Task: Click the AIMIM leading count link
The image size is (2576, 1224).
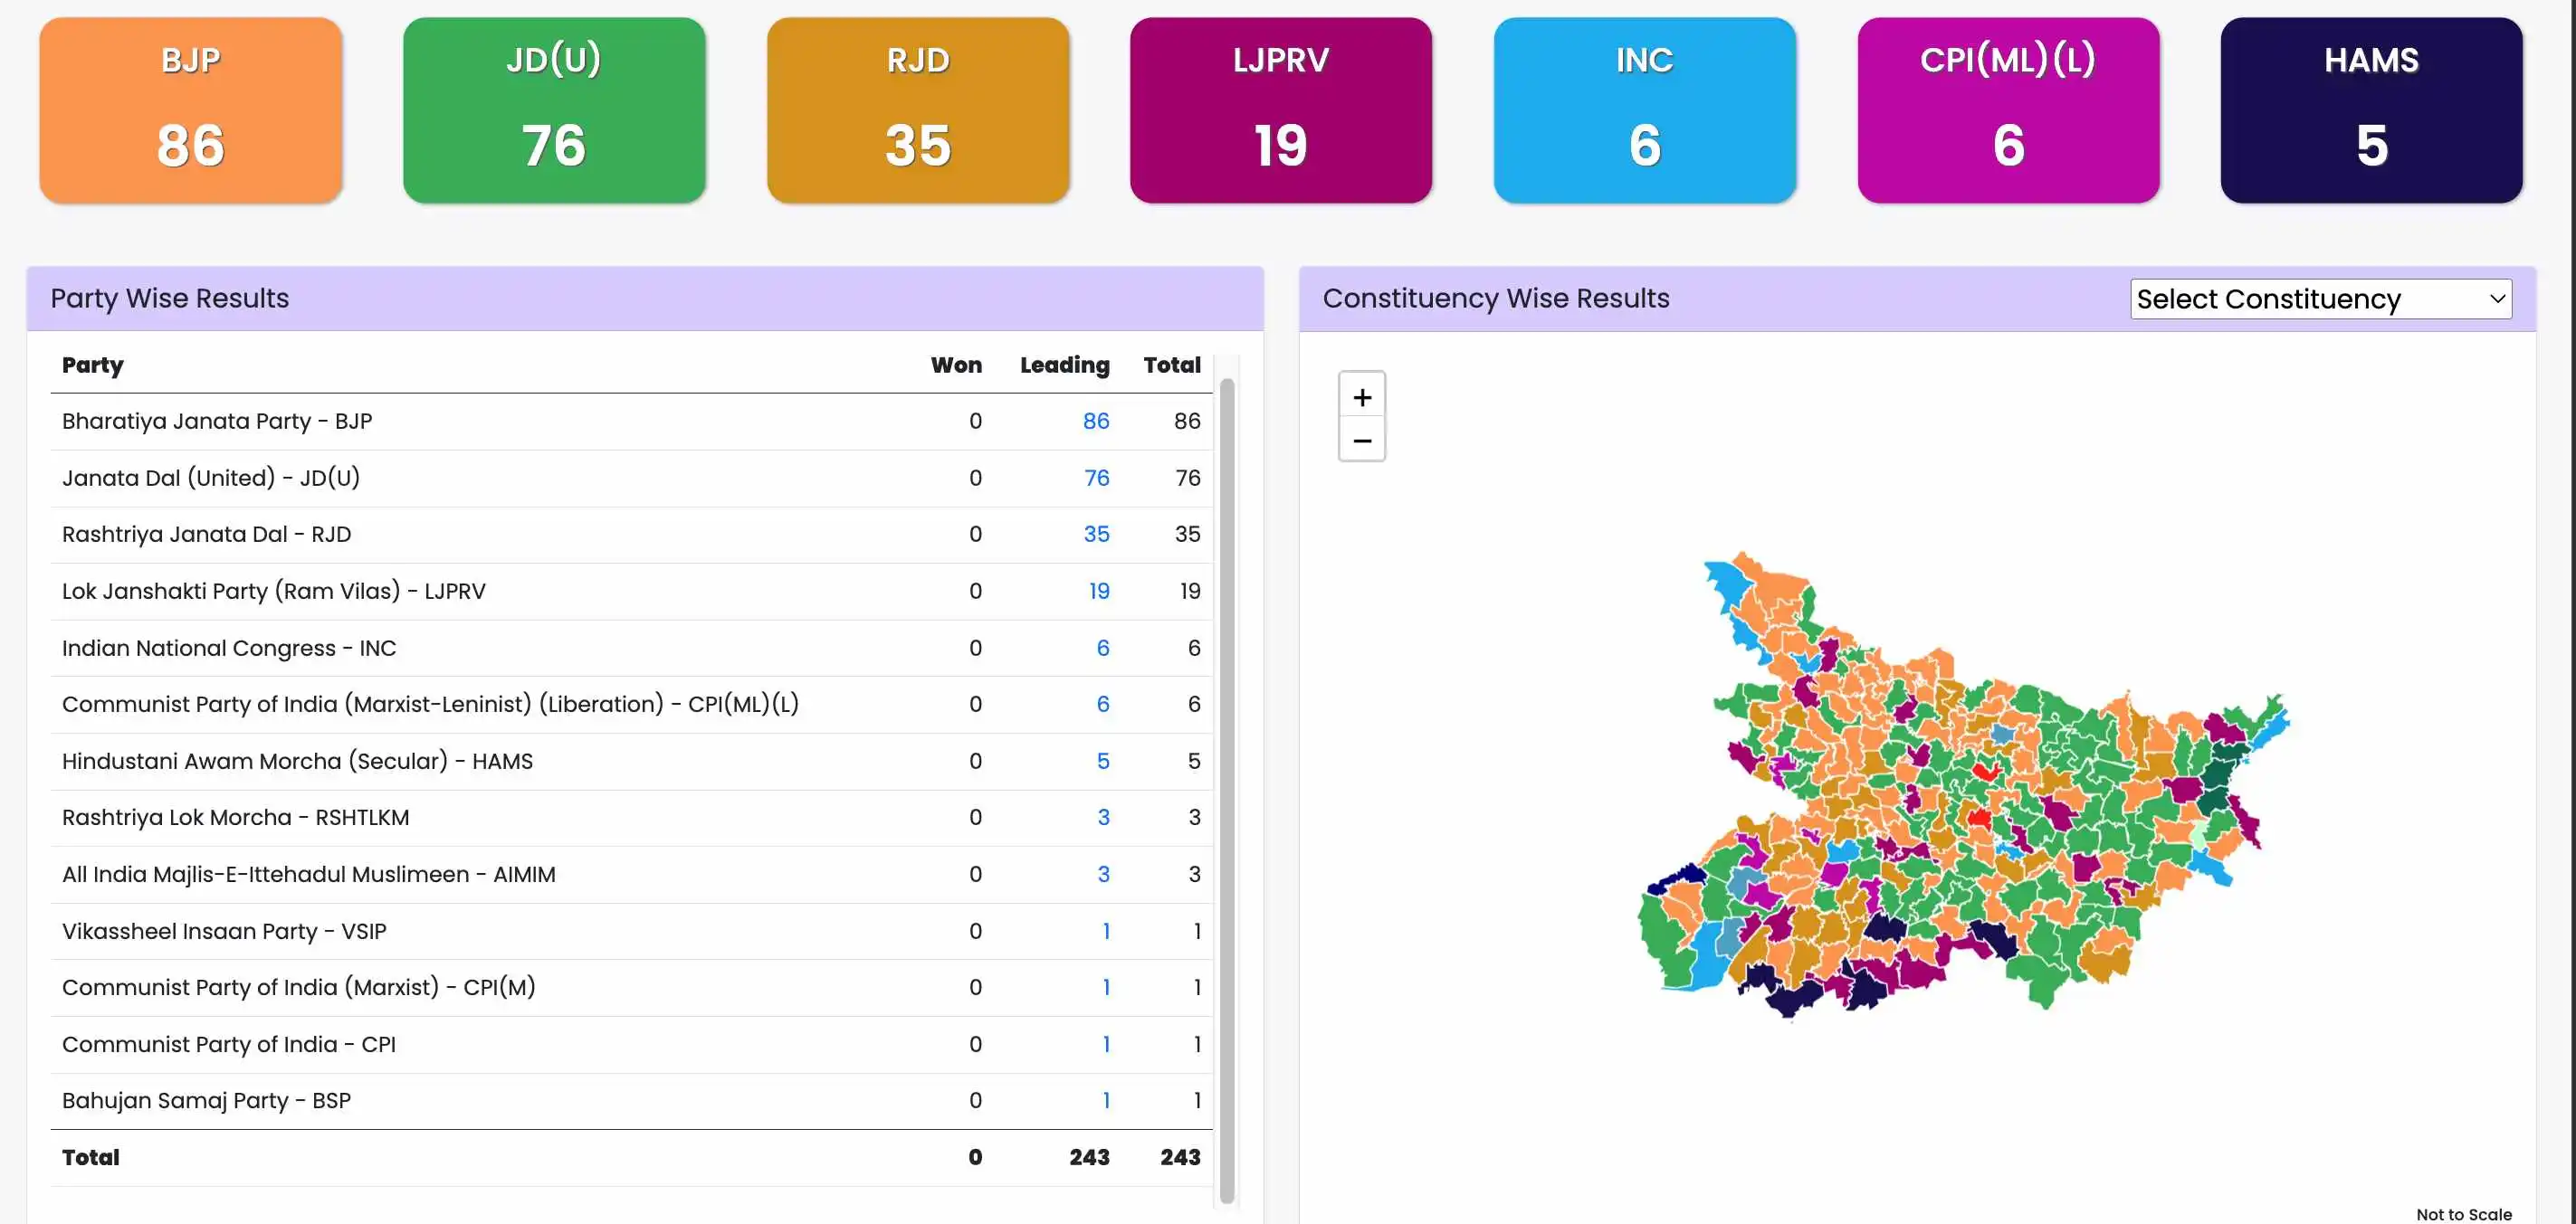Action: pyautogui.click(x=1102, y=874)
